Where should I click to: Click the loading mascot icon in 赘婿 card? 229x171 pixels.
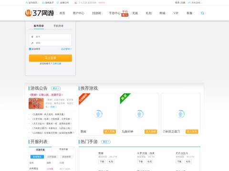coord(98,114)
